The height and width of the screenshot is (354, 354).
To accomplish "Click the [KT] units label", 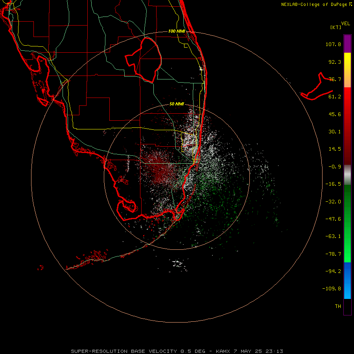I will 336,27.
